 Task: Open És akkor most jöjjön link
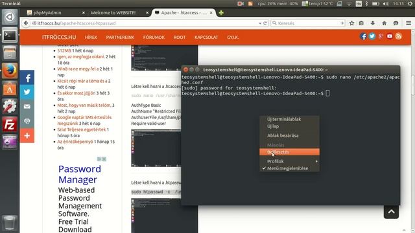(x=77, y=93)
